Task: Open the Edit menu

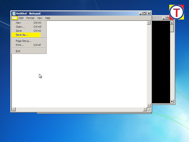Action: pyautogui.click(x=21, y=18)
